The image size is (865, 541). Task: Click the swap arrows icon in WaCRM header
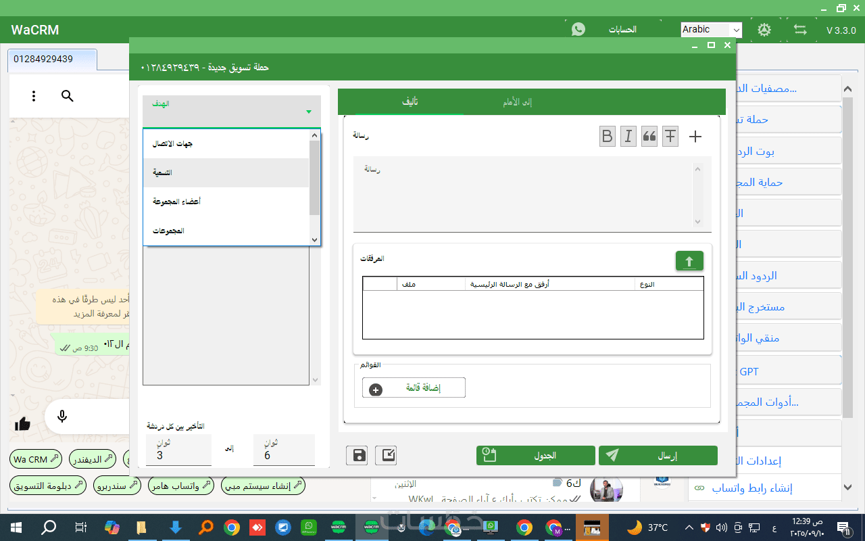[801, 30]
